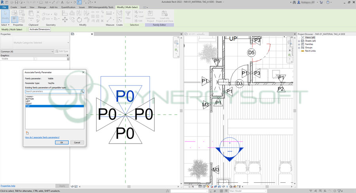This screenshot has width=356, height=193.
Task: Expand the Families node in Project Browser
Action: coord(299,44)
